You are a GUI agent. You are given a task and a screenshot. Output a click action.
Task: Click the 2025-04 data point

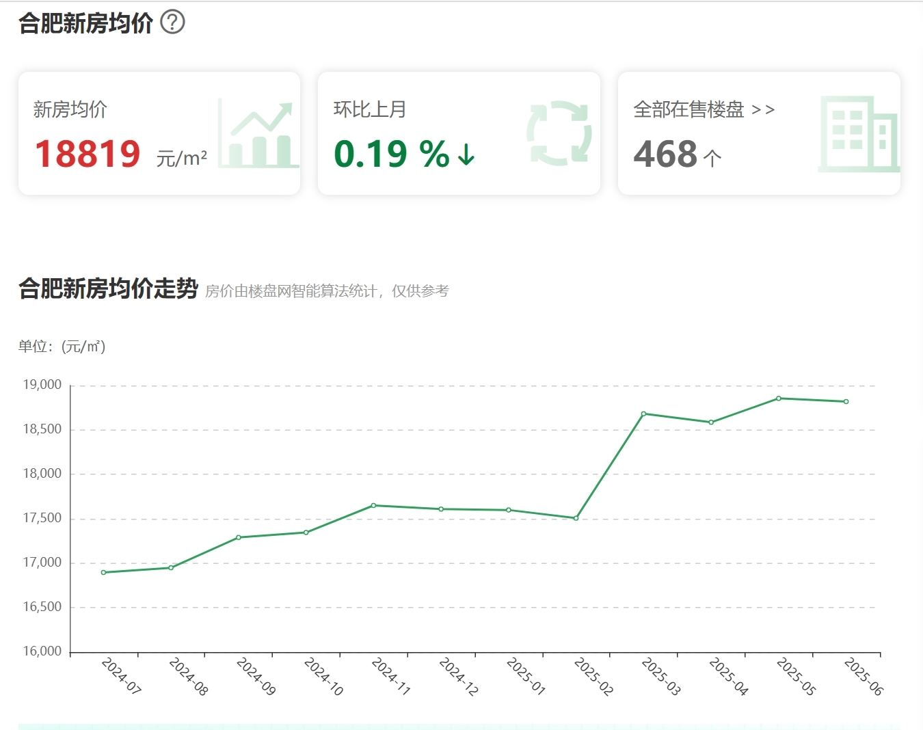tap(711, 422)
